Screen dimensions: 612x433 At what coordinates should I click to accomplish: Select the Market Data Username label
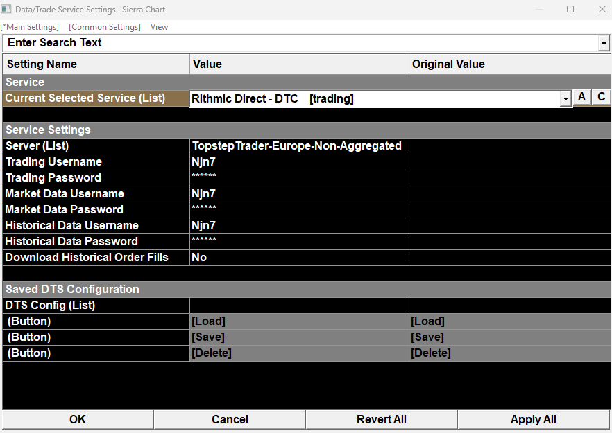click(96, 194)
